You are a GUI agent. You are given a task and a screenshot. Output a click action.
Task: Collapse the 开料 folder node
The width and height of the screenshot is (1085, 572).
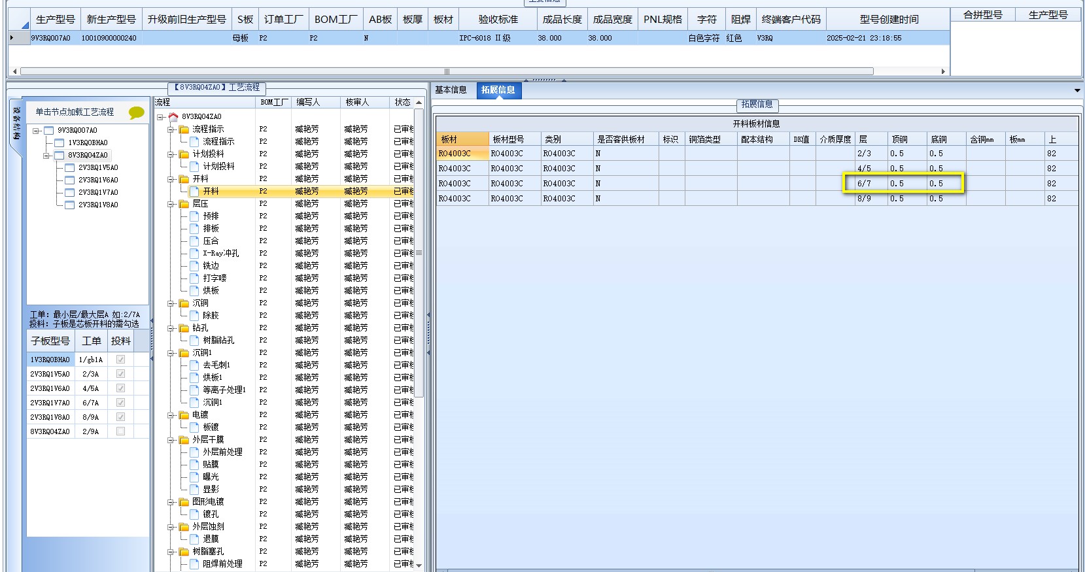point(171,179)
